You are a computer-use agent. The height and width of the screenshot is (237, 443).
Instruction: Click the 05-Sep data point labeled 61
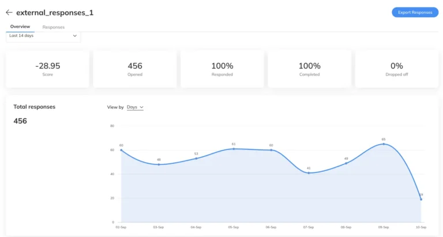click(234, 149)
